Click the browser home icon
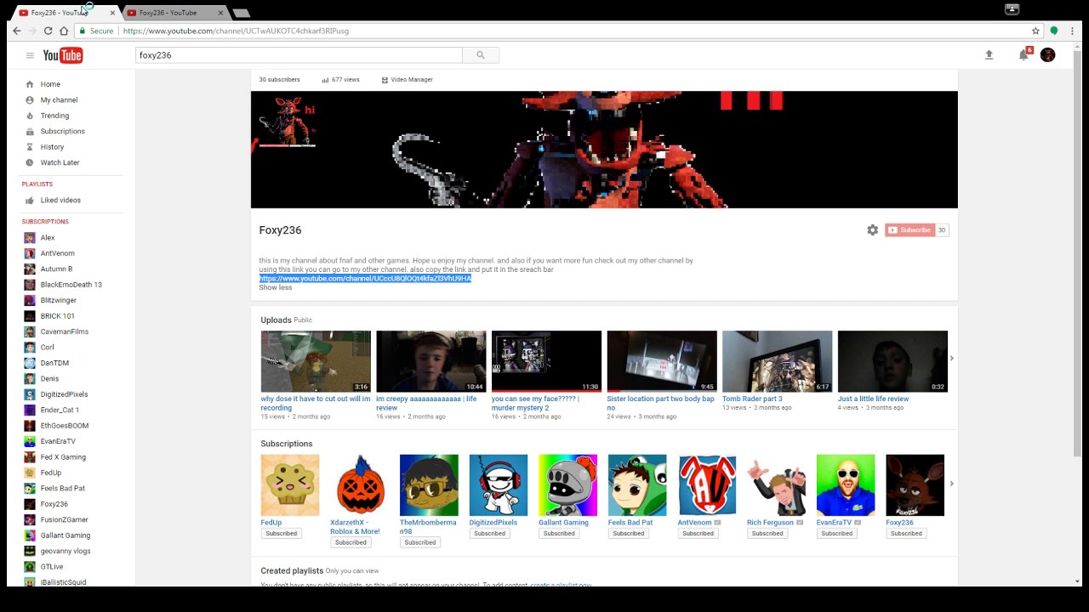1089x612 pixels. tap(64, 31)
